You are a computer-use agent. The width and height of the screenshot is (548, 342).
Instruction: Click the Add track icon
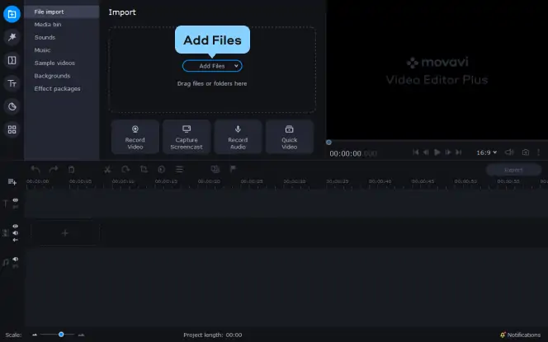(12, 181)
